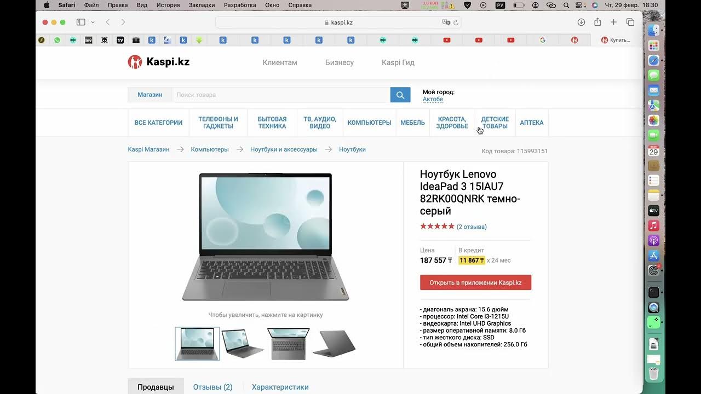
Task: Open a new tab with plus icon
Action: coord(614,22)
